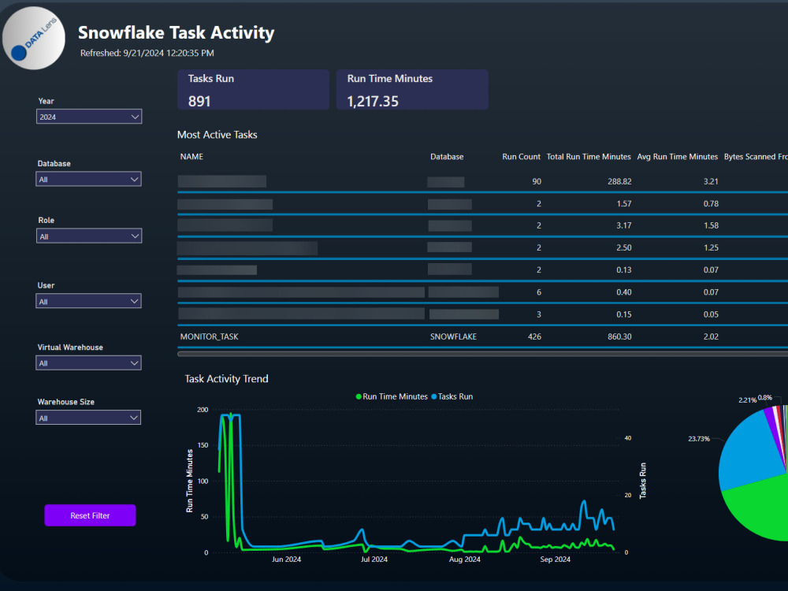The width and height of the screenshot is (788, 591).
Task: Sort by Total Run Time Minutes header
Action: tap(589, 157)
